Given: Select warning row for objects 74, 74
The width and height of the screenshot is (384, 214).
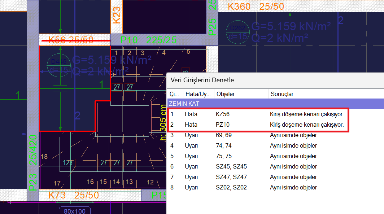Looking at the screenshot, I should (x=256, y=146).
